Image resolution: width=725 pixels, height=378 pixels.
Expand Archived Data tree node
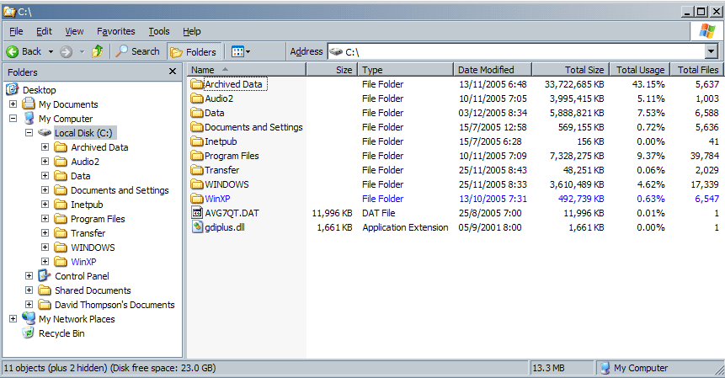pyautogui.click(x=45, y=147)
